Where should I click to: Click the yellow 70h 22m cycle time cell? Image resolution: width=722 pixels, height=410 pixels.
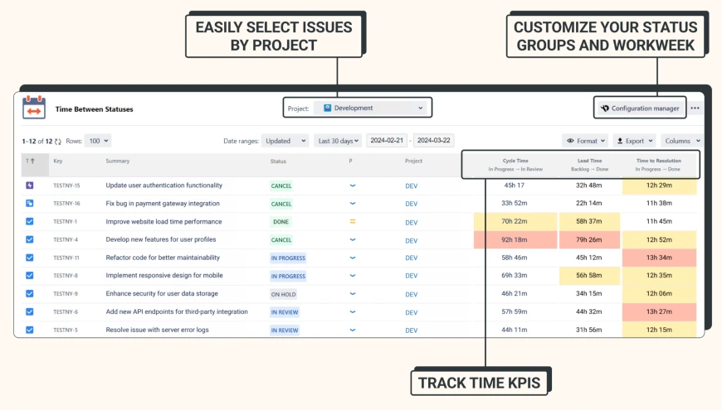pos(515,221)
